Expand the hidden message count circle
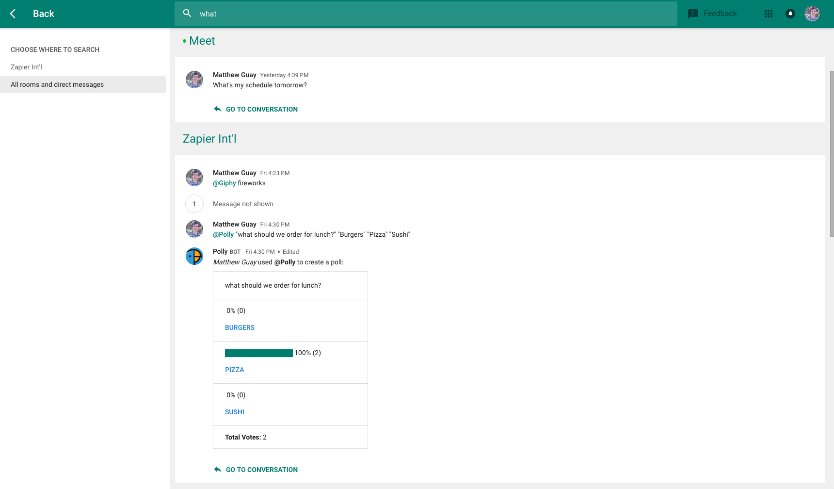 click(x=194, y=204)
